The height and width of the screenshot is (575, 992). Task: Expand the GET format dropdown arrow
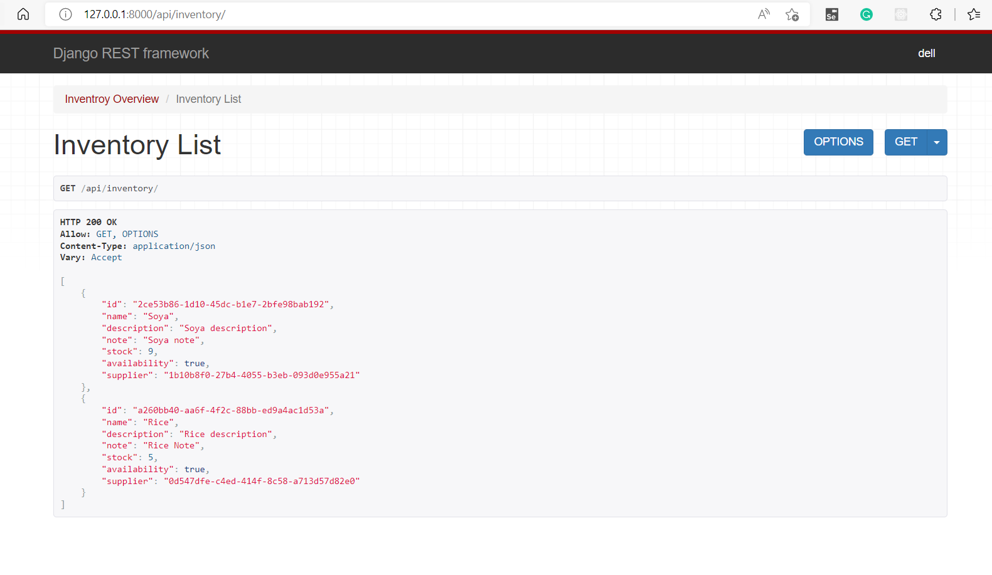(x=937, y=142)
